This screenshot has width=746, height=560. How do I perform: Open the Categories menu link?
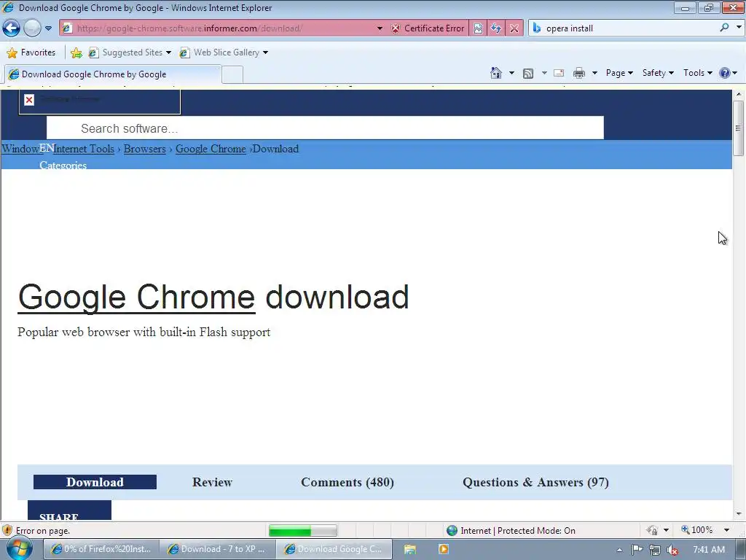pos(63,165)
